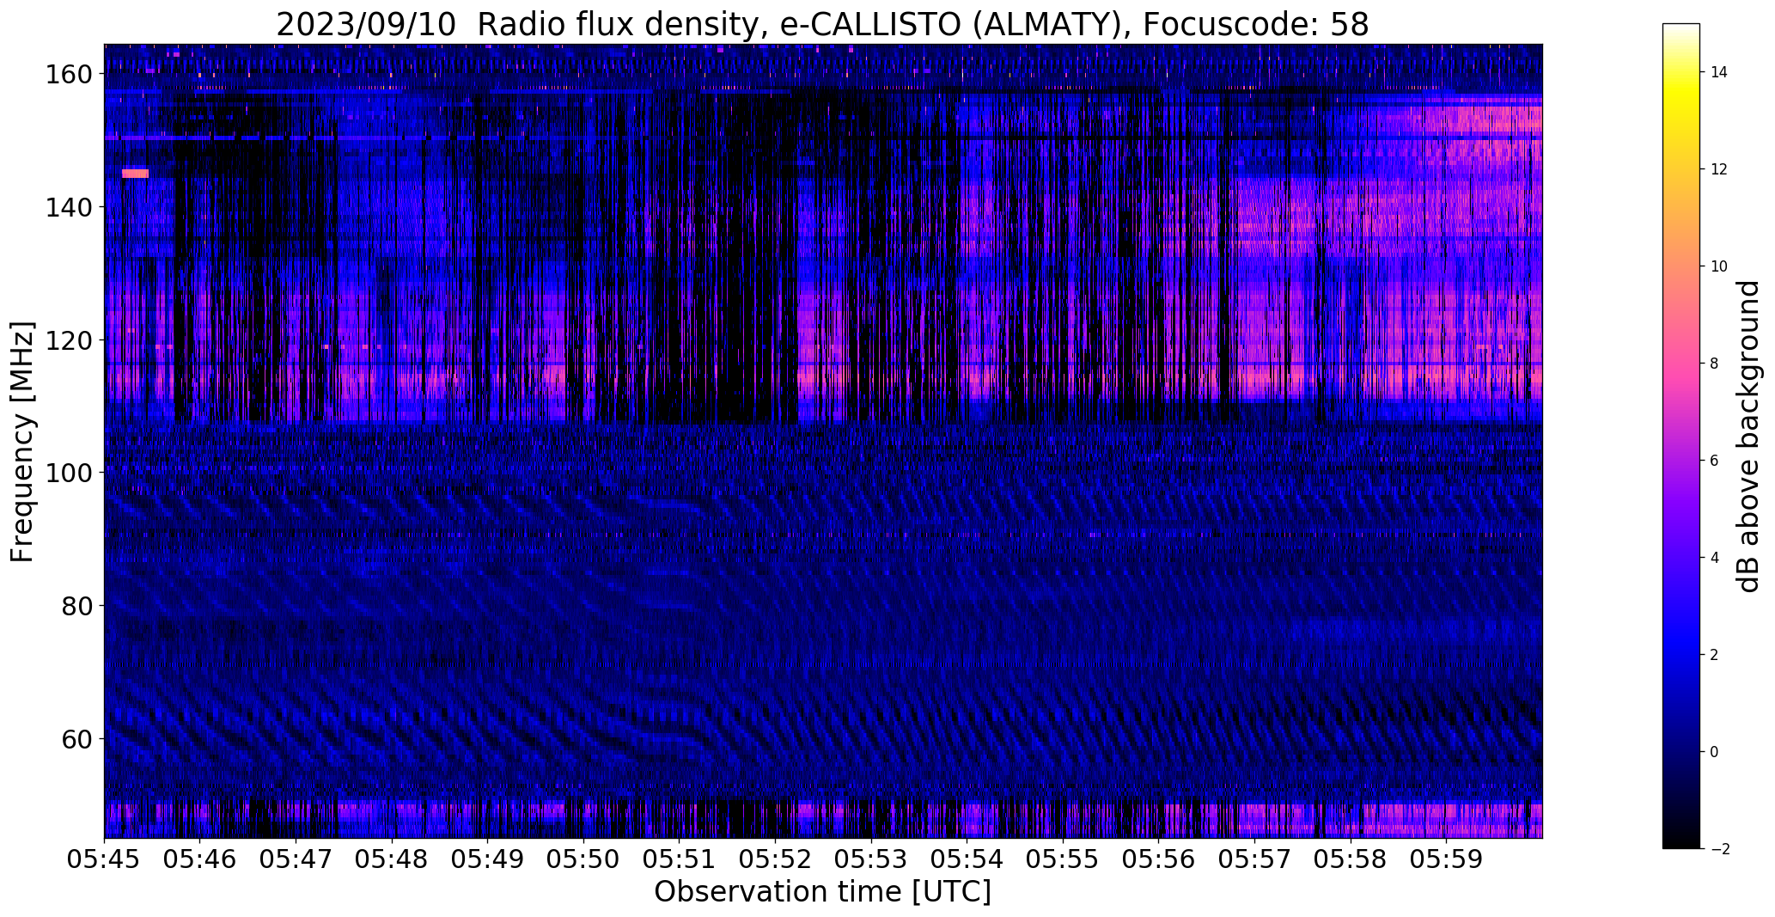
Task: Click the 'Observation time [UTC]' x-axis label
Action: pyautogui.click(x=822, y=892)
